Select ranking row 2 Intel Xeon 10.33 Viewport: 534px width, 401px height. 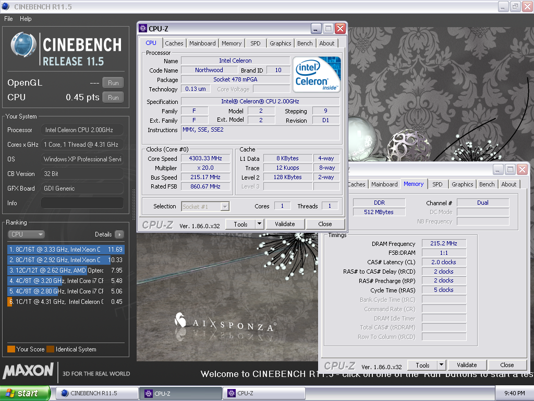click(66, 260)
